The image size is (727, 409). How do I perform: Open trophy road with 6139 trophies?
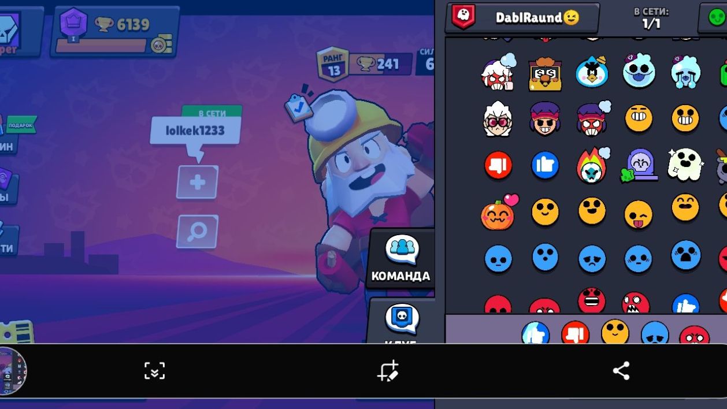pos(116,31)
